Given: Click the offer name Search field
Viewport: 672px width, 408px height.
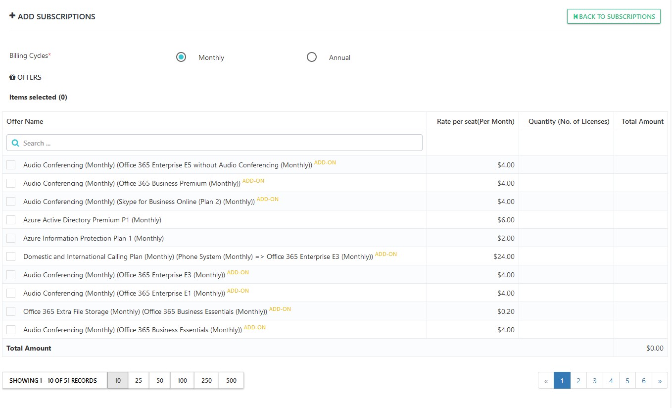Looking at the screenshot, I should 214,143.
